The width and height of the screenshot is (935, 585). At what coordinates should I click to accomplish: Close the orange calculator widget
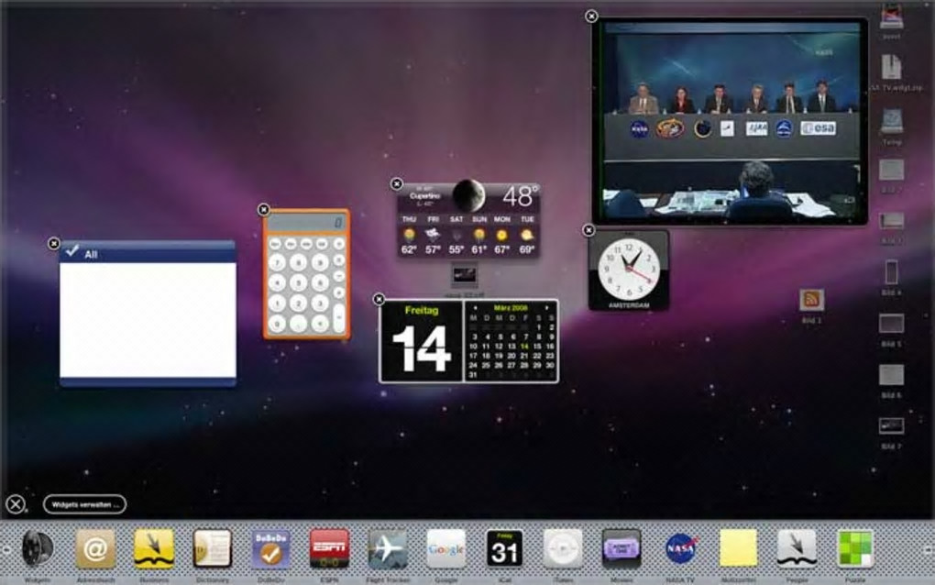[x=264, y=209]
